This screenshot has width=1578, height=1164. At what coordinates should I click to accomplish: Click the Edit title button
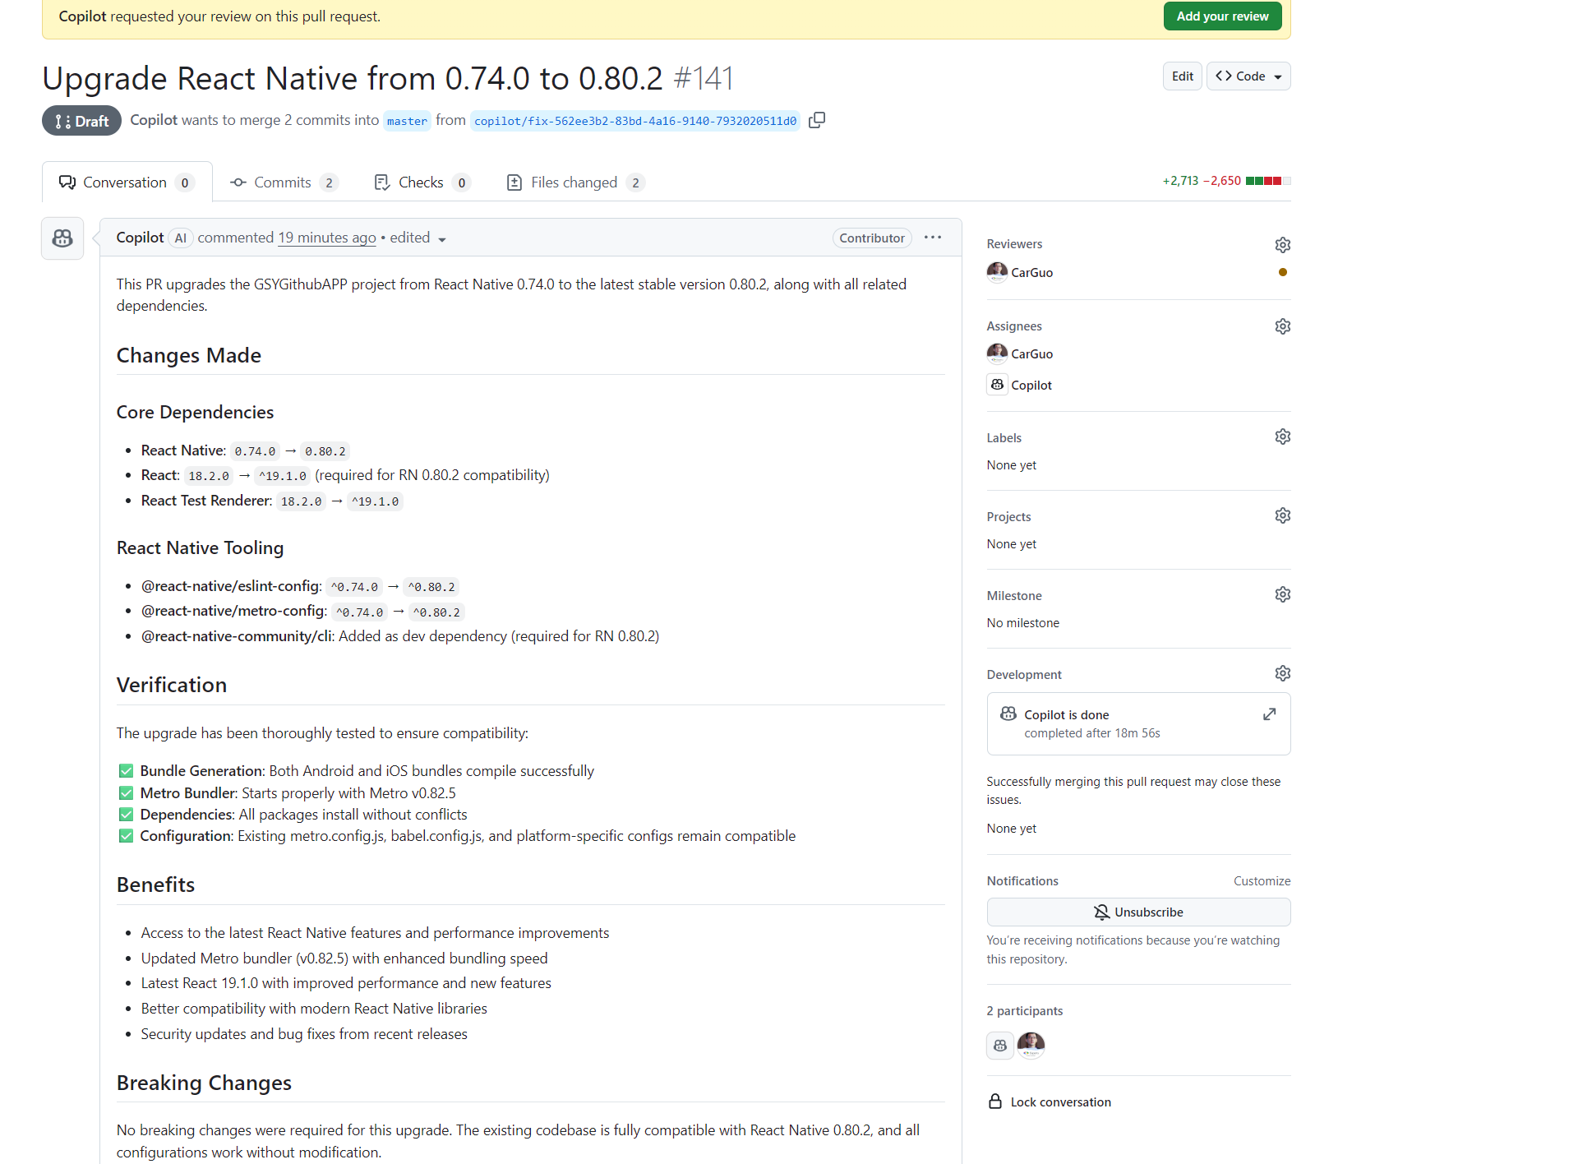(x=1182, y=76)
